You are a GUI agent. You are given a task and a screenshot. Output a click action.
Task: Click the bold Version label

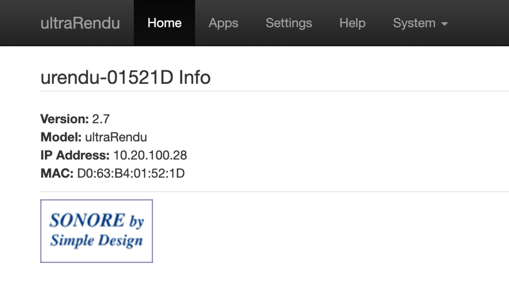coord(65,119)
